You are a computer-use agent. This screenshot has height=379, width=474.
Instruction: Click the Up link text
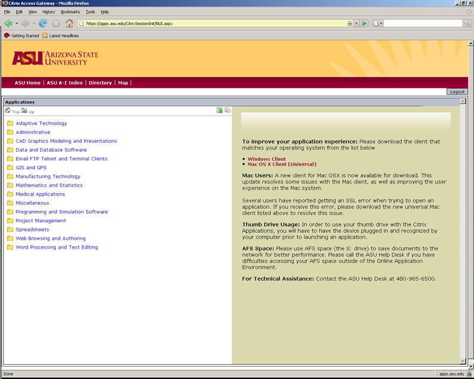pos(31,112)
